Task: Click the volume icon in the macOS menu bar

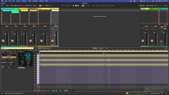Action: (144, 1)
